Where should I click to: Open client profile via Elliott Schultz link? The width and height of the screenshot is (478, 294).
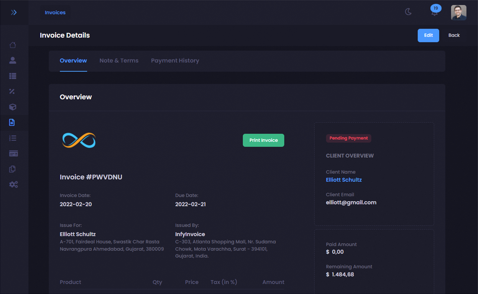tap(343, 180)
